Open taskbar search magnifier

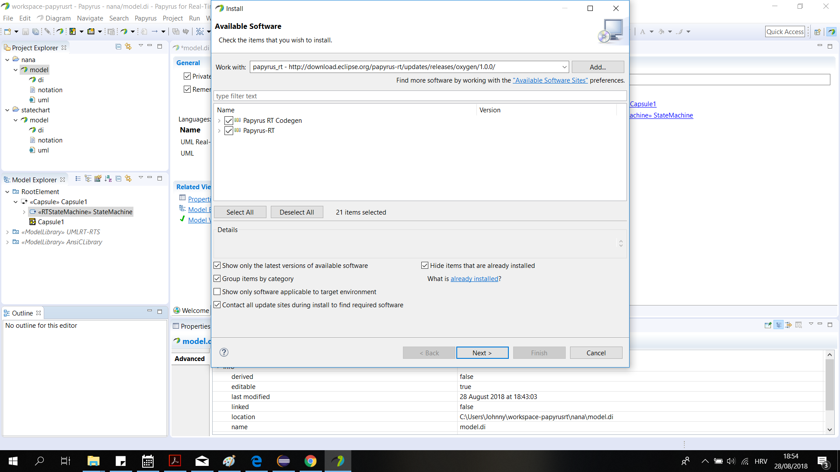point(39,461)
